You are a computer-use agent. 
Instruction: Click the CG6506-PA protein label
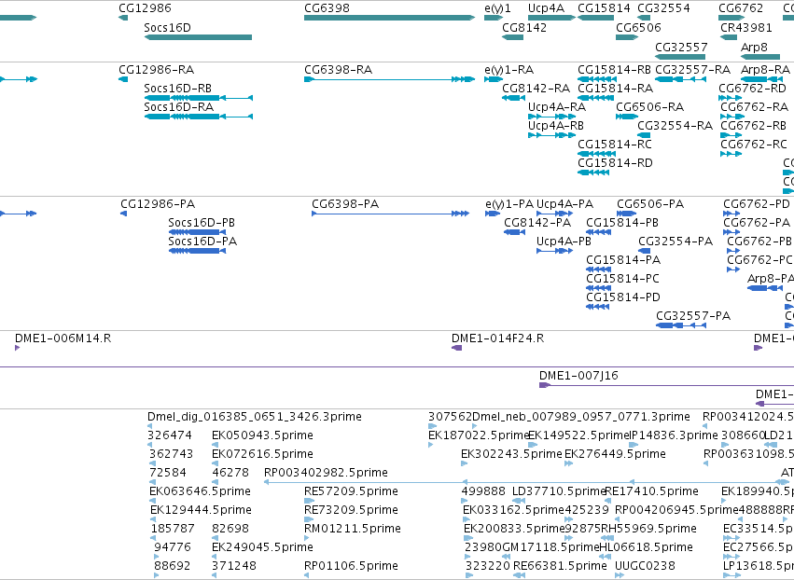(x=650, y=204)
